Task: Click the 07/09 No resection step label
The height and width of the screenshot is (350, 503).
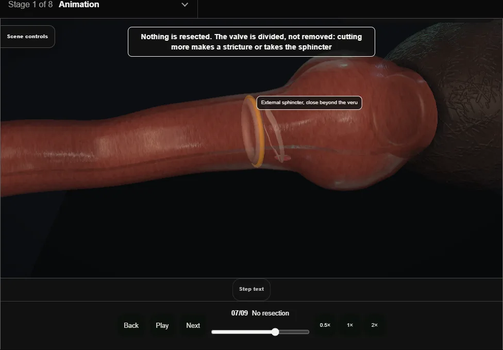Action: click(260, 313)
